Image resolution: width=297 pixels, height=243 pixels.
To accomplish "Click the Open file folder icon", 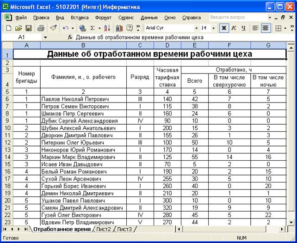I will point(18,28).
